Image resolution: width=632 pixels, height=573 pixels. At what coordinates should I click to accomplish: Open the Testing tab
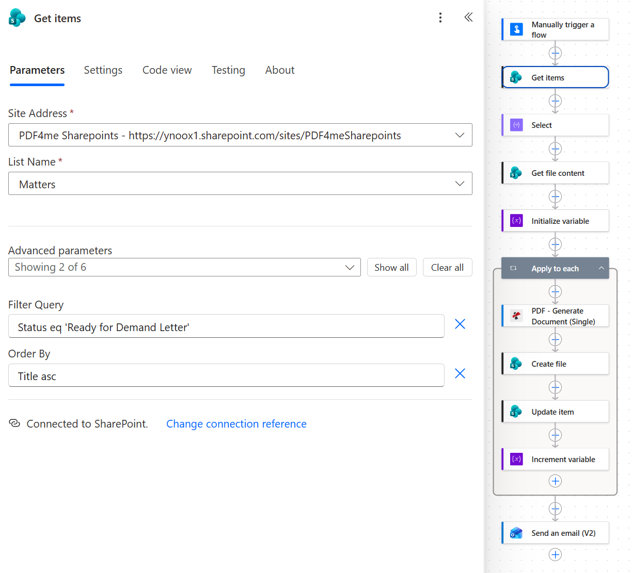(x=228, y=70)
